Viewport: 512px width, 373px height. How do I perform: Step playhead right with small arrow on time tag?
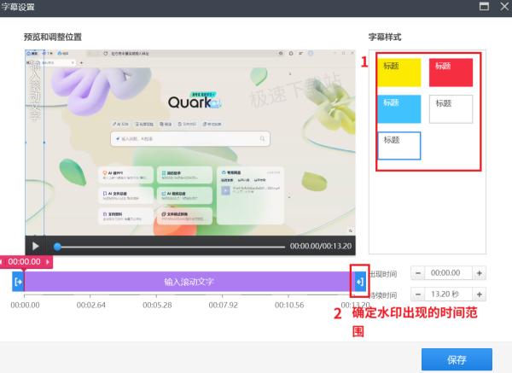click(48, 262)
